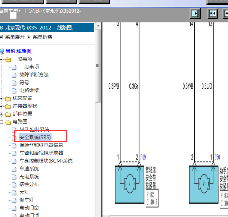228x217 pixels.
Task: Open 车身控制模块(BCM)系统 diagram
Action: 46,161
